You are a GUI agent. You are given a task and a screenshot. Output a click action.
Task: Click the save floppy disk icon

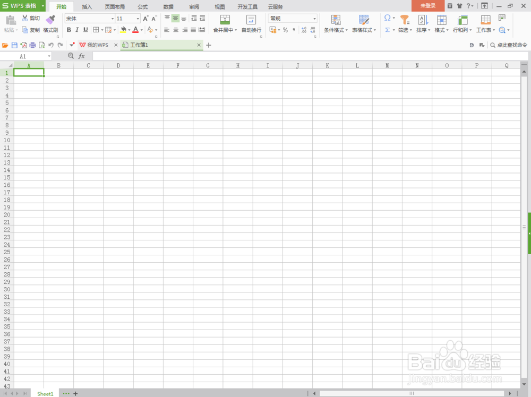(x=14, y=45)
